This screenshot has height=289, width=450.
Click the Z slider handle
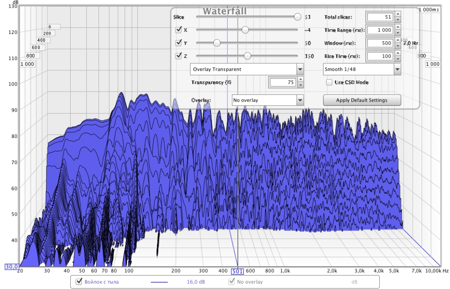pyautogui.click(x=247, y=56)
